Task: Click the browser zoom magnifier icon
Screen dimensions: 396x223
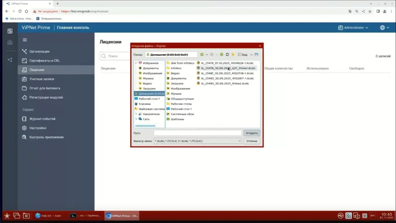Action: [357, 11]
